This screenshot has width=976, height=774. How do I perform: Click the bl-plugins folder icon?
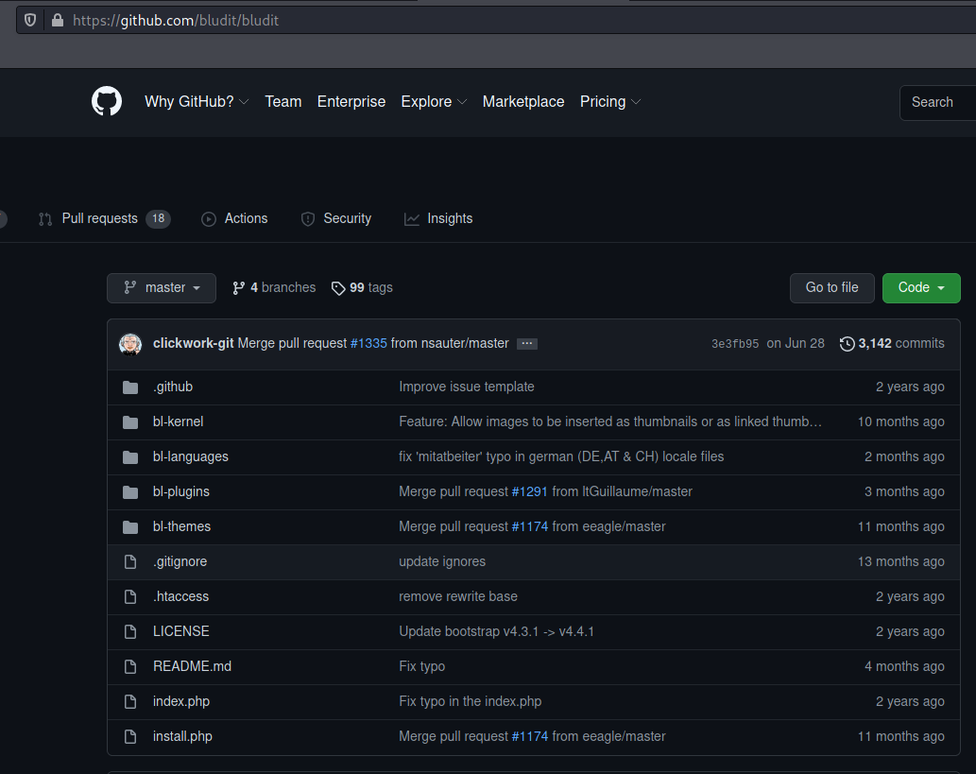[130, 492]
